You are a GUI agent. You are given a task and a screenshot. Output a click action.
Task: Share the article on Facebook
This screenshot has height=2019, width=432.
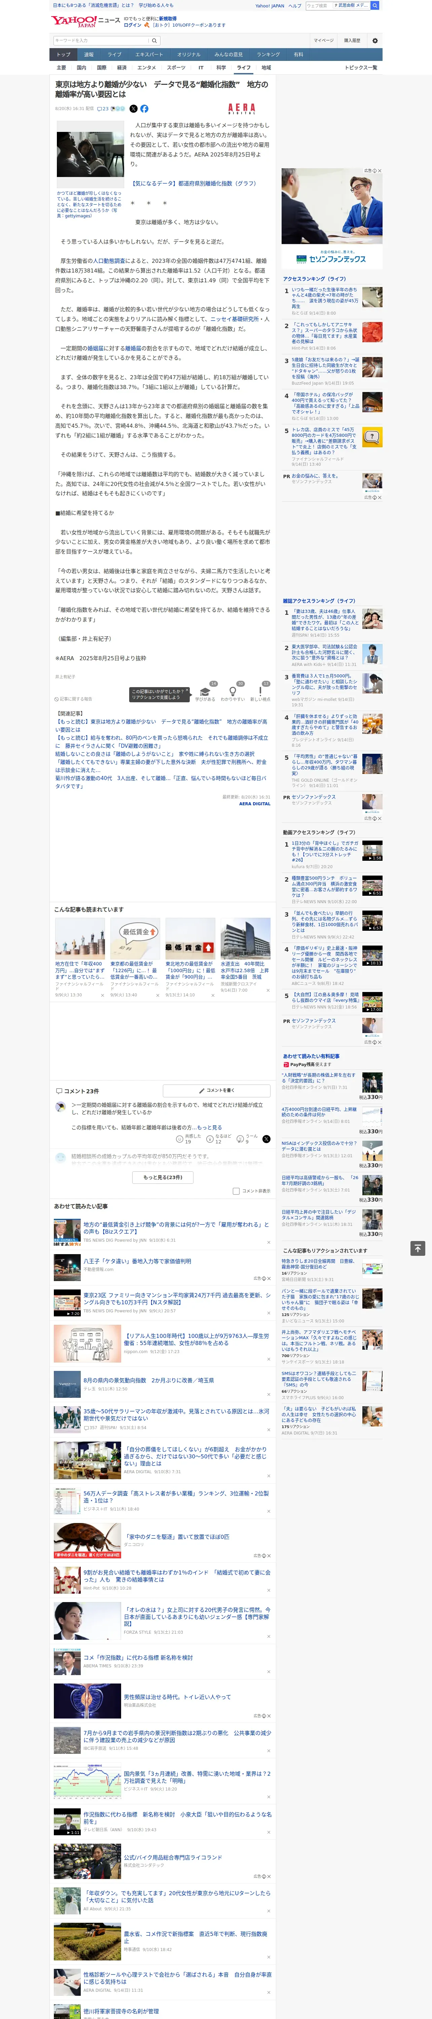144,109
